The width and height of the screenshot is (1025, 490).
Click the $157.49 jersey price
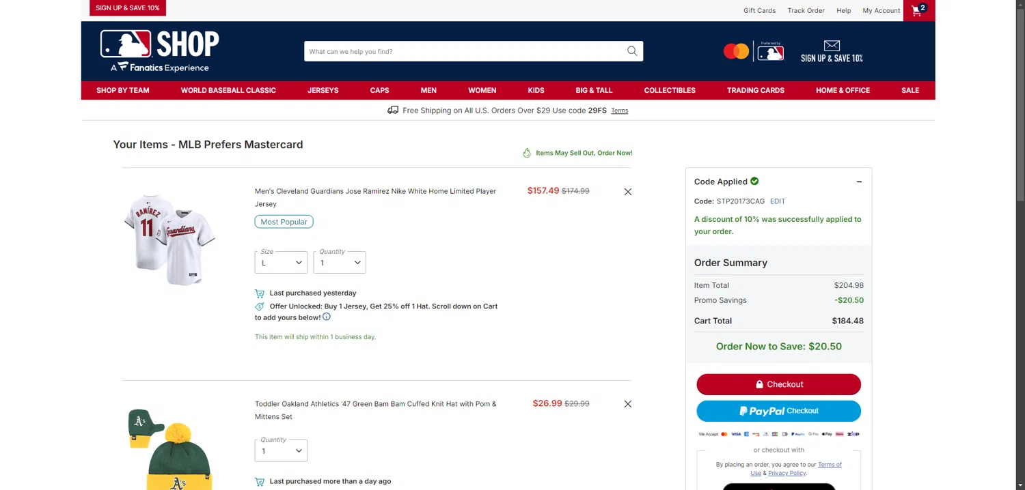click(543, 190)
